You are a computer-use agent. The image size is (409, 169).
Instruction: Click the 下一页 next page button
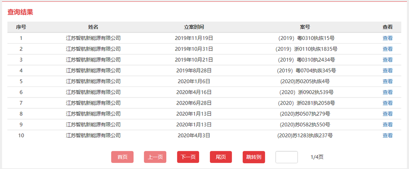pyautogui.click(x=188, y=157)
